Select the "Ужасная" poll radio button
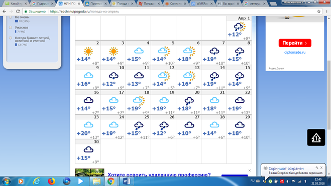The width and height of the screenshot is (331, 186). pyautogui.click(x=11, y=28)
